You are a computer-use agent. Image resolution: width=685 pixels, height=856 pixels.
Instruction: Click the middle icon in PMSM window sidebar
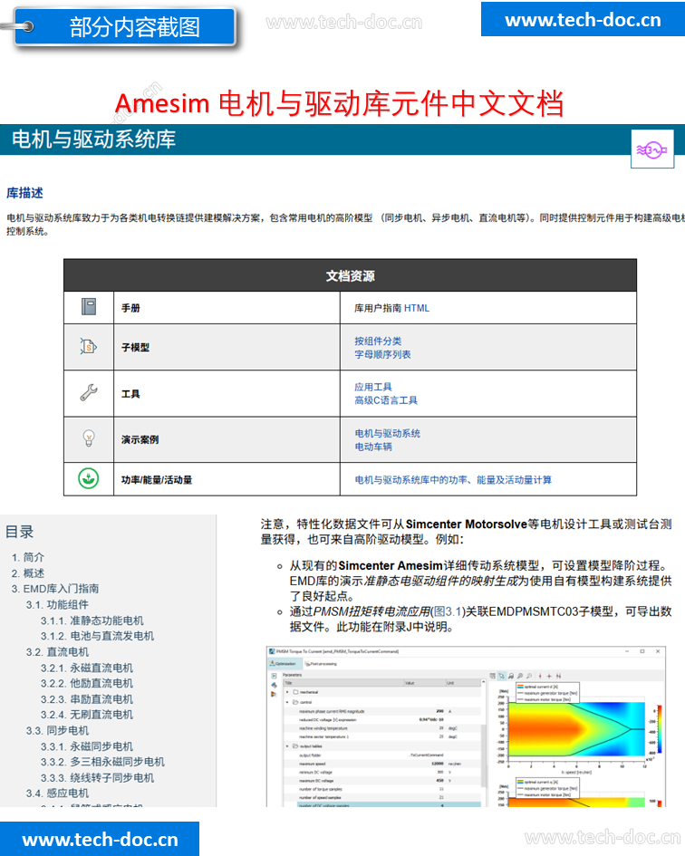tap(275, 685)
